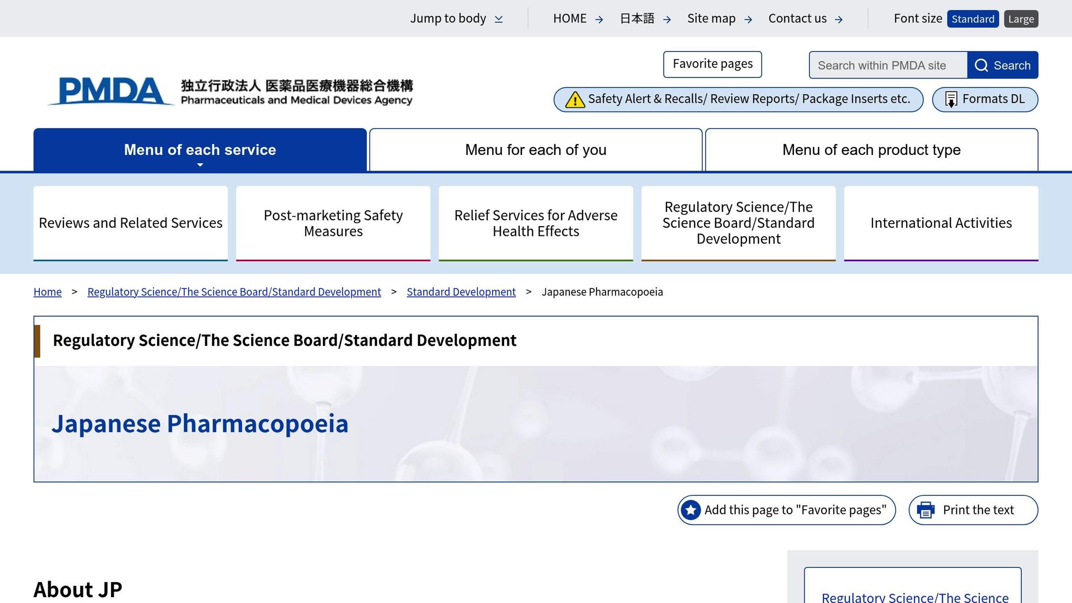This screenshot has width=1072, height=603.
Task: Click the Japanese Pharmacopoeia page title
Action: 199,423
